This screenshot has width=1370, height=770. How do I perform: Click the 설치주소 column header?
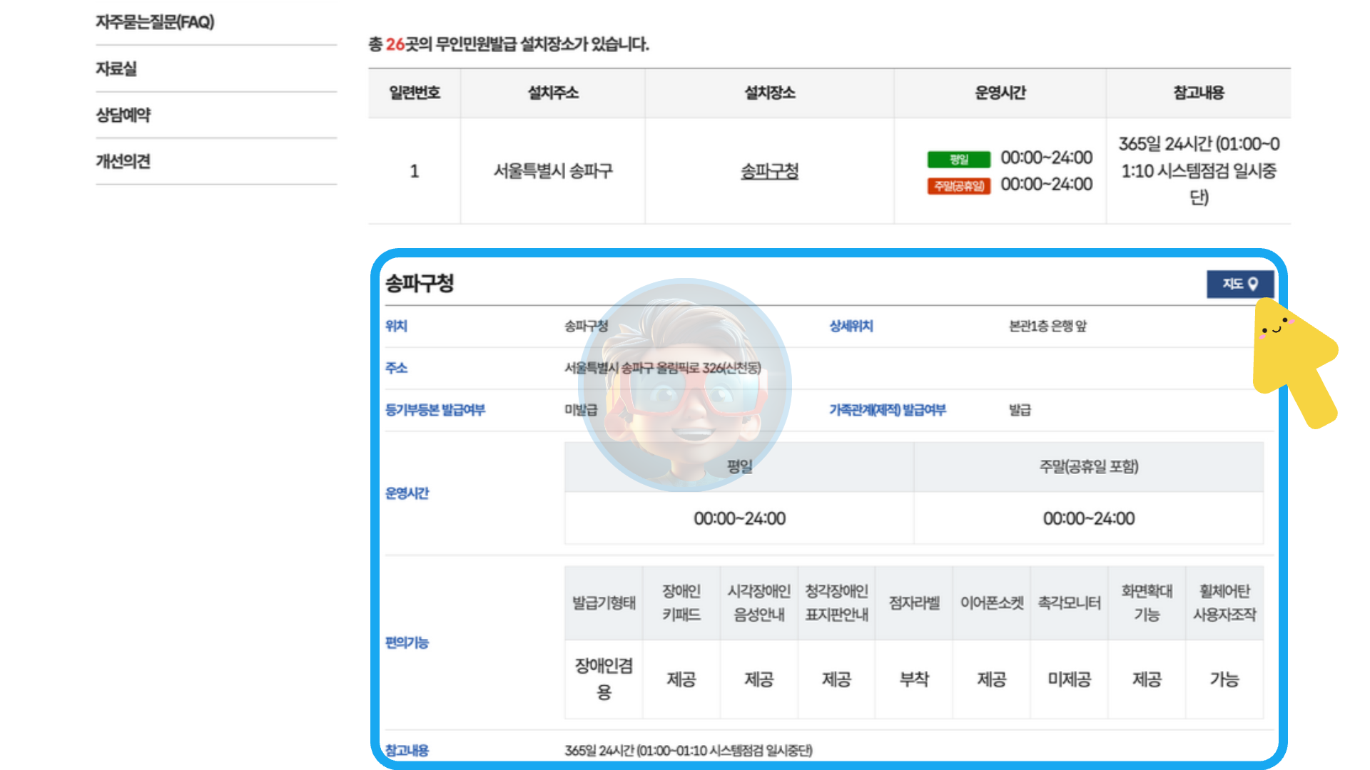coord(553,93)
